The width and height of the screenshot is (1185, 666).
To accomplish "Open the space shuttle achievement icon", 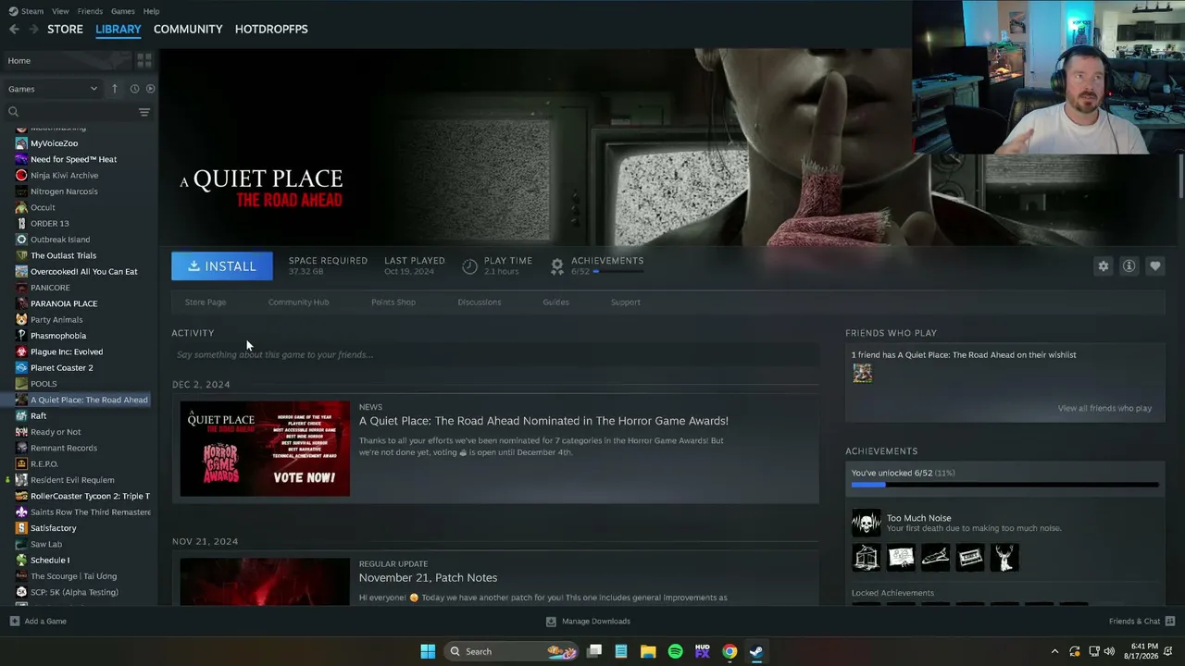I will 936,557.
